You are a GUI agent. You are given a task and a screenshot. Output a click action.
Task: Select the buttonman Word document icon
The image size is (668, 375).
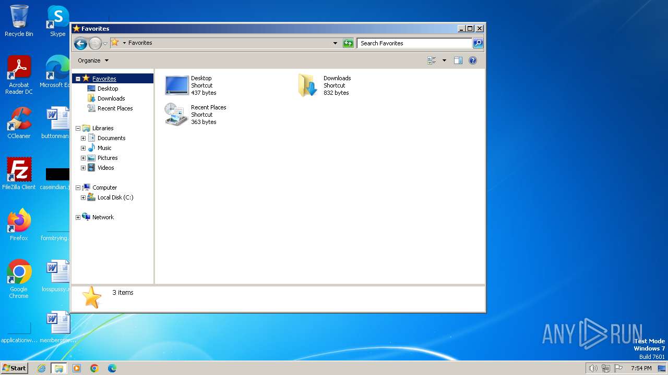[56, 123]
